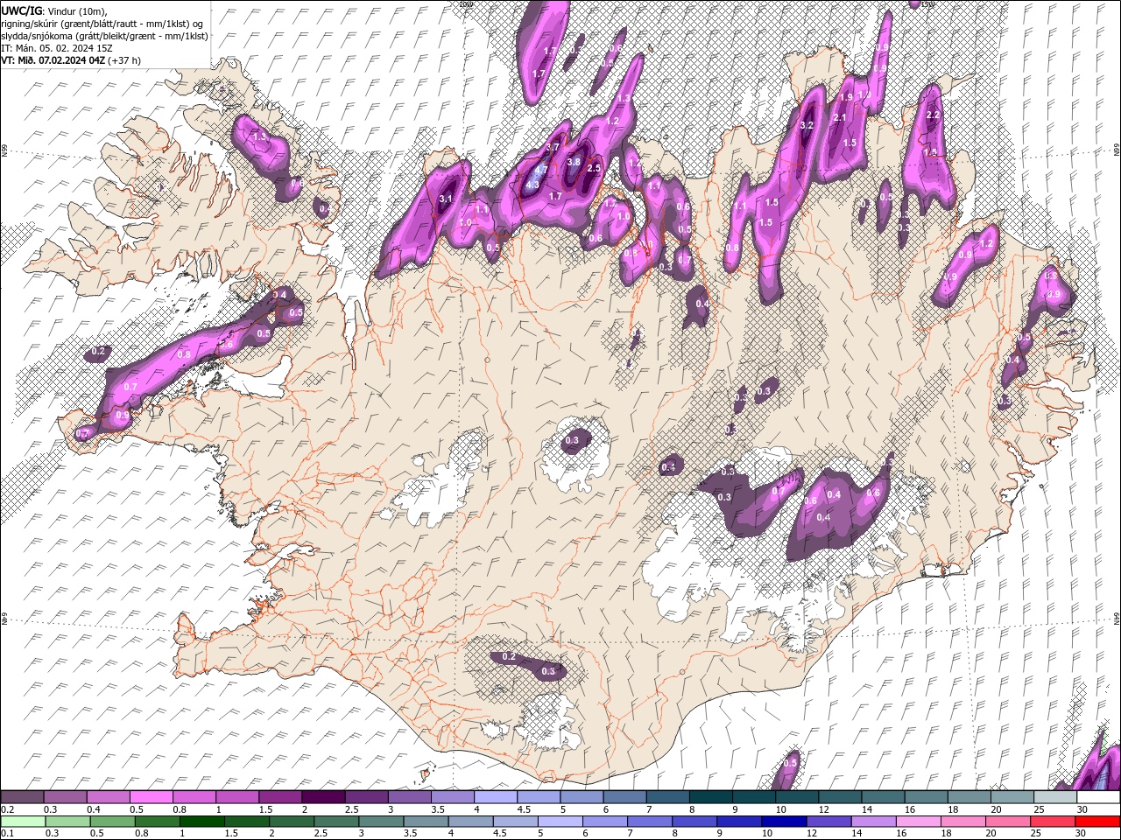Click upper legend swatch between 2 and 2.5
Image resolution: width=1121 pixels, height=840 pixels.
pyautogui.click(x=323, y=797)
